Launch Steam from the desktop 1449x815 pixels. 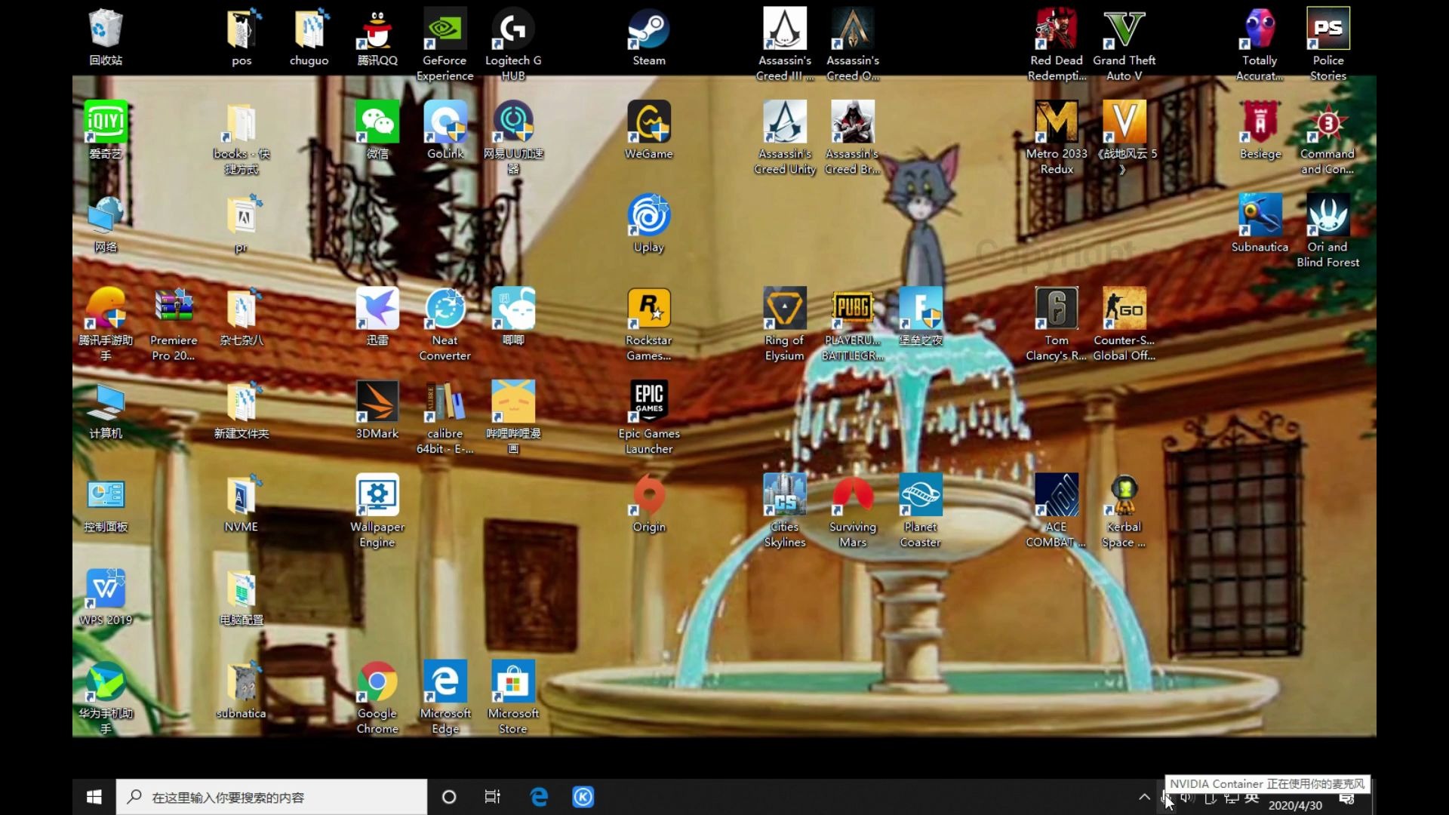649,36
